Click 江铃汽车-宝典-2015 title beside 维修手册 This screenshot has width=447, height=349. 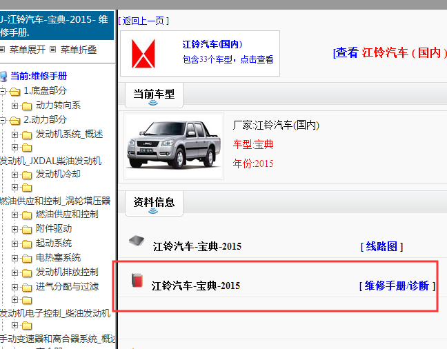click(x=196, y=286)
